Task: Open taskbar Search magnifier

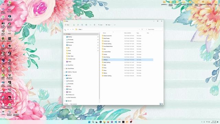Action: click(x=93, y=122)
